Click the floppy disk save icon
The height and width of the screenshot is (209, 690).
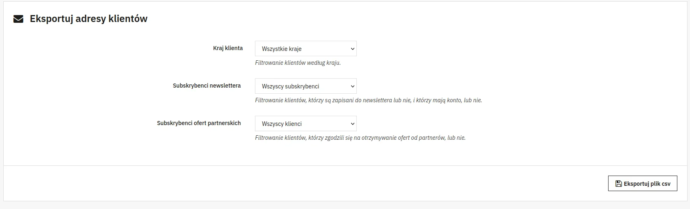coord(618,184)
